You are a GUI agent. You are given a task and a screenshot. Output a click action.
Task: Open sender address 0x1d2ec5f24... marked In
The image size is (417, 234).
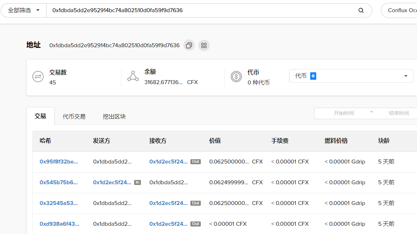112,182
